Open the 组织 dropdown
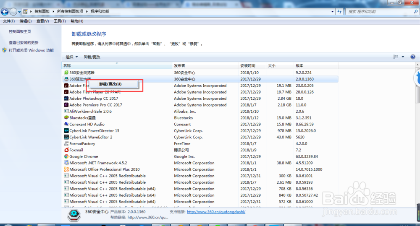The width and height of the screenshot is (420, 226). coord(72,57)
